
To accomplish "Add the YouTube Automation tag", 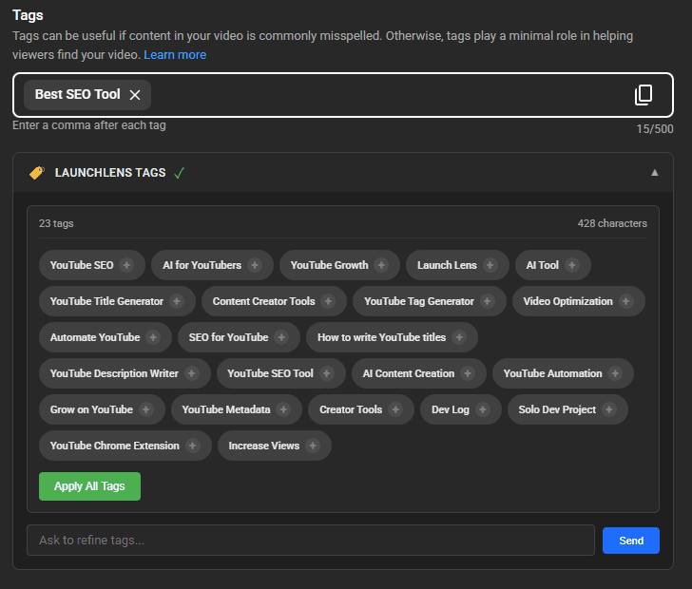I will 615,373.
